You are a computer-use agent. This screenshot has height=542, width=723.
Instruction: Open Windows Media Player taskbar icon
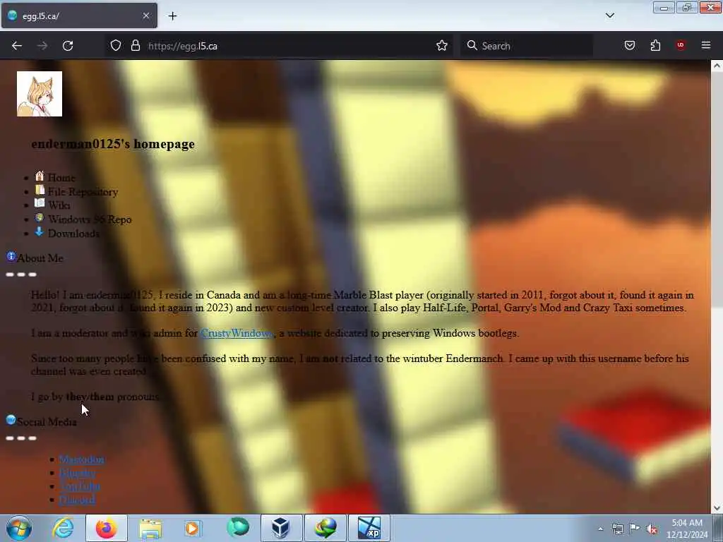tap(193, 528)
